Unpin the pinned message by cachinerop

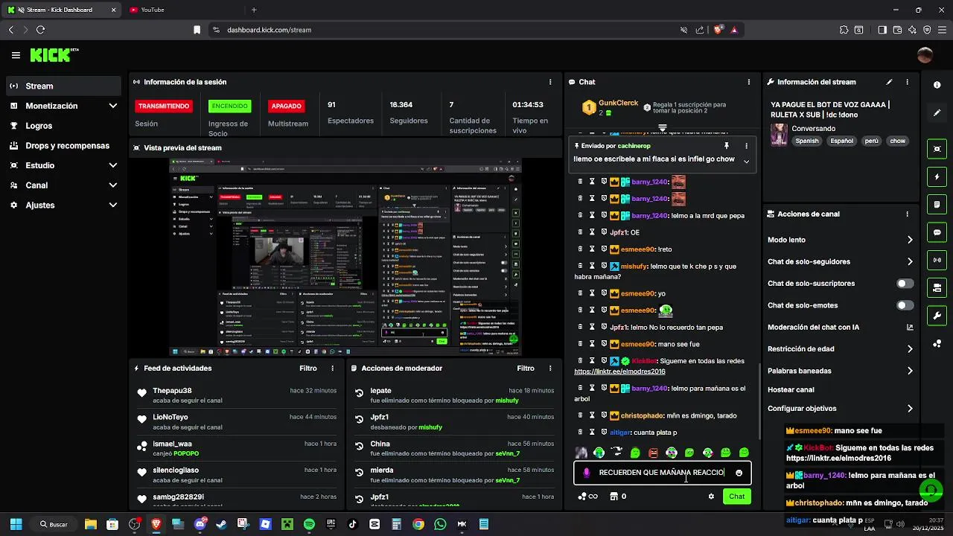click(x=727, y=146)
